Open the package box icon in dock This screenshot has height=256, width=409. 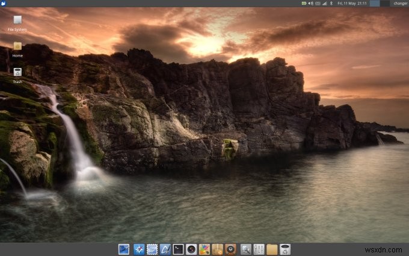(x=218, y=249)
